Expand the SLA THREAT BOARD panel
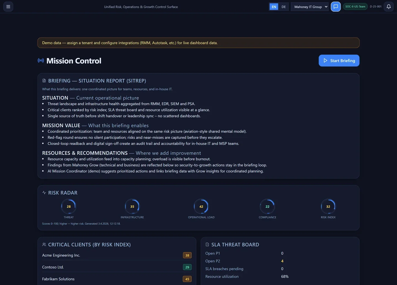The image size is (397, 285). [x=235, y=244]
